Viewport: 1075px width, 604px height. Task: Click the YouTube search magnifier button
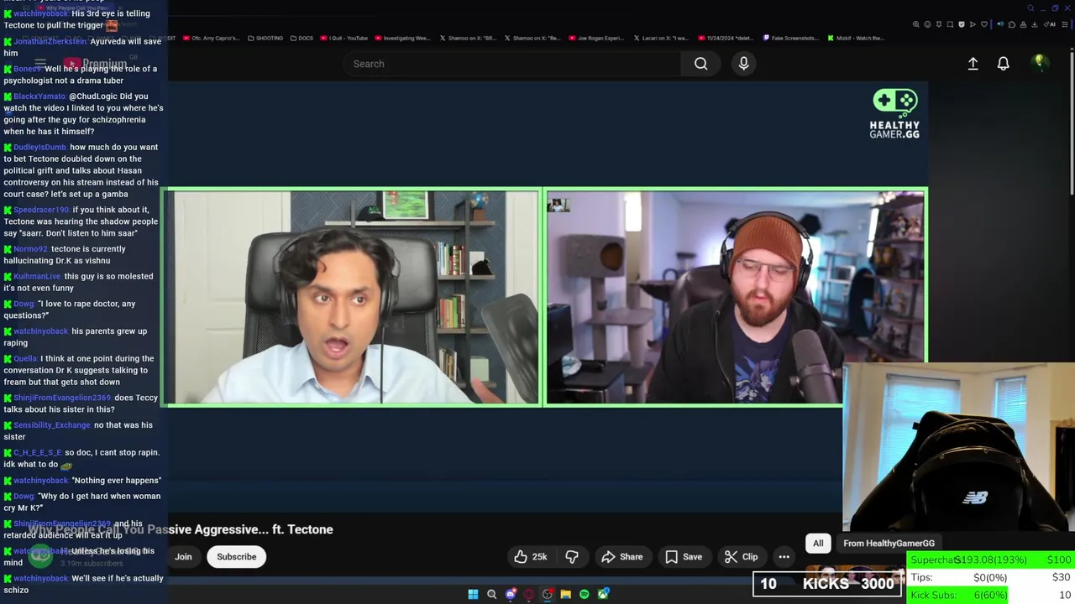(x=700, y=64)
